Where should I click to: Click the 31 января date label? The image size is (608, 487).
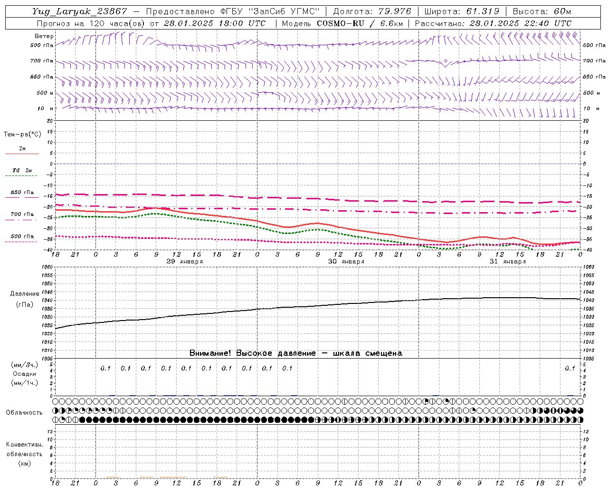click(508, 262)
